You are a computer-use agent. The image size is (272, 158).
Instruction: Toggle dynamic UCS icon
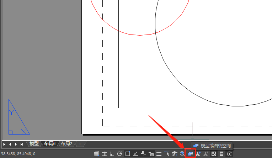143,154
